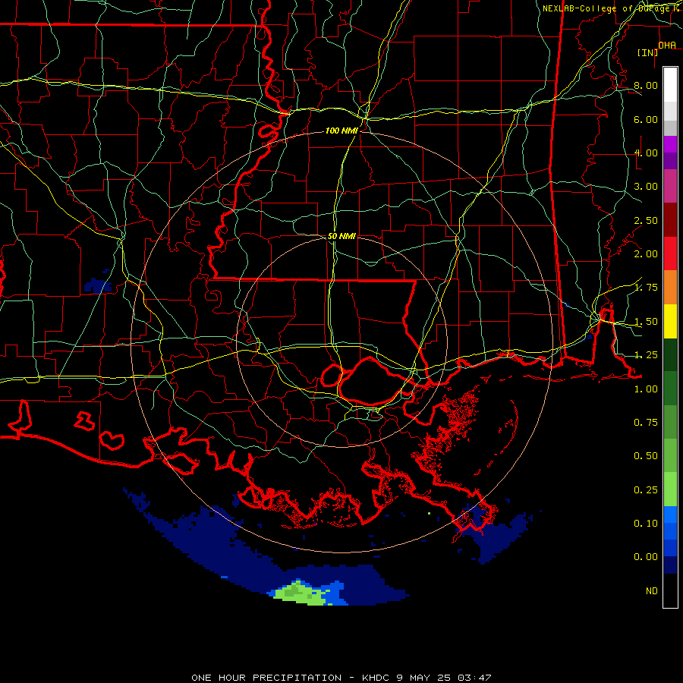
Task: Click the 2.50 scale label
Action: click(646, 220)
